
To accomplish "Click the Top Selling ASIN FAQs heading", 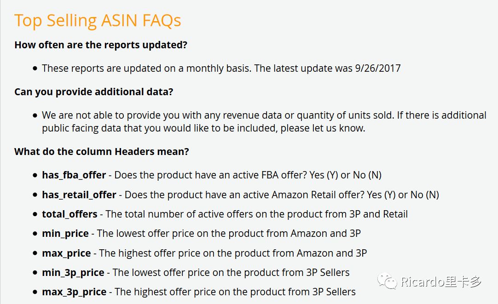I will (98, 21).
